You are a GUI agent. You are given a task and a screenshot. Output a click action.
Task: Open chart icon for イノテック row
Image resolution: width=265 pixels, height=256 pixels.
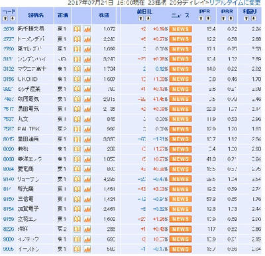[87, 239]
